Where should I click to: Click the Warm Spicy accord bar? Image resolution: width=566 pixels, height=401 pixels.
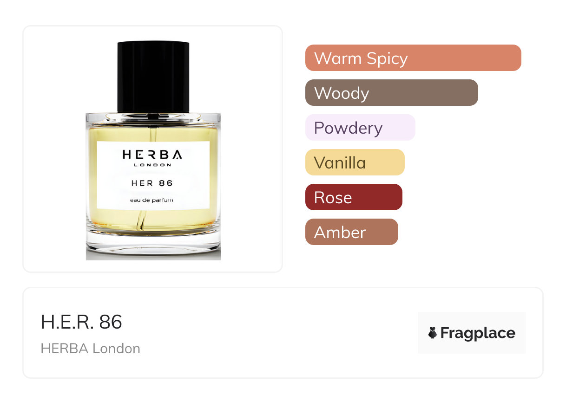413,58
